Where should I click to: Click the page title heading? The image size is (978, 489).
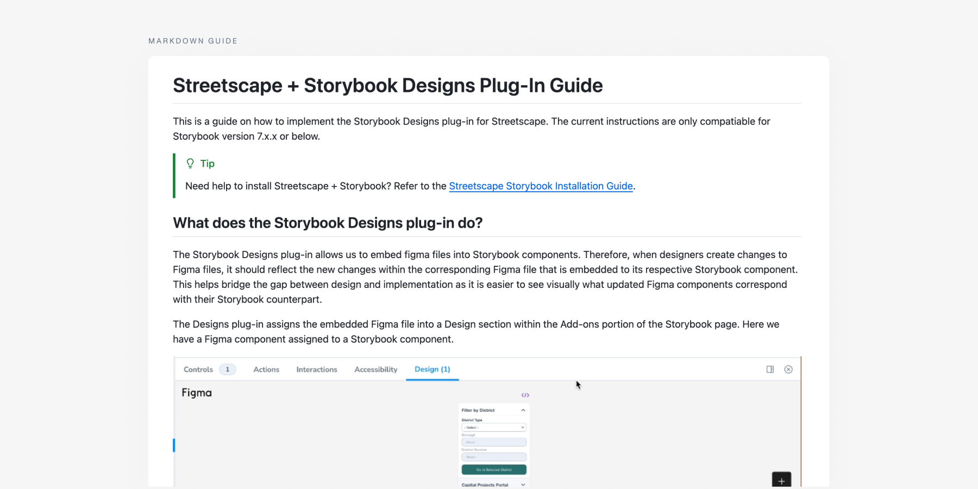[x=387, y=85]
